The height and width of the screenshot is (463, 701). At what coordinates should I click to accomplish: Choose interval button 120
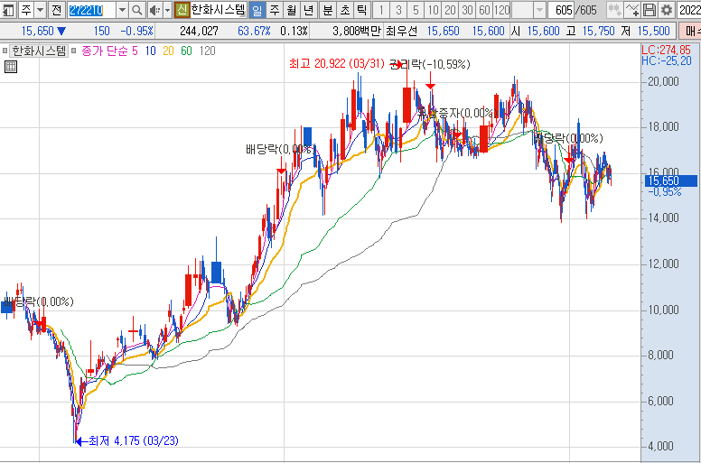coord(501,9)
